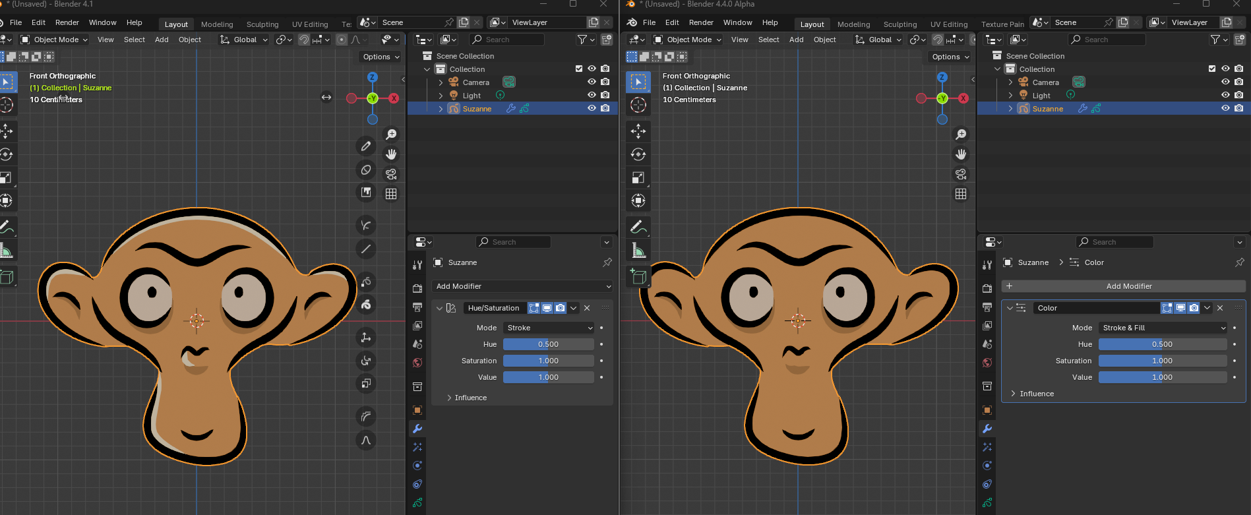The image size is (1251, 515).
Task: Open Output properties tab in Blender 4.1
Action: pyautogui.click(x=417, y=307)
